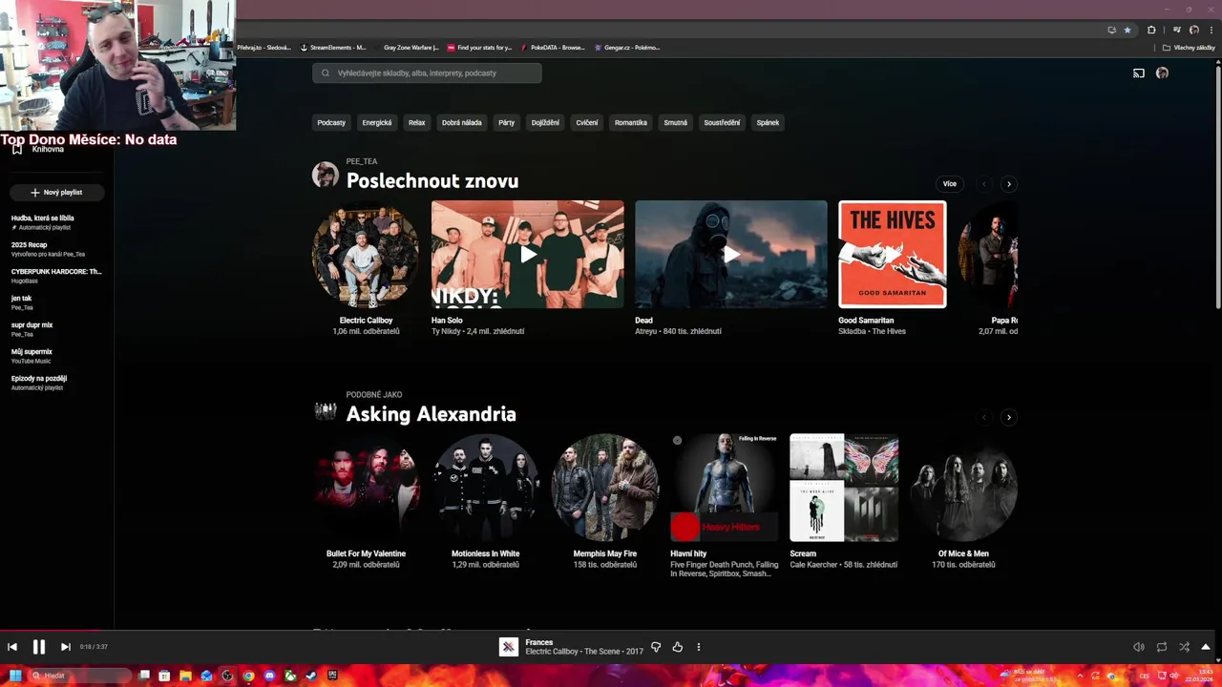Viewport: 1222px width, 687px height.
Task: Open the Gengar.cz bookmark in bookmarks bar
Action: [x=627, y=47]
